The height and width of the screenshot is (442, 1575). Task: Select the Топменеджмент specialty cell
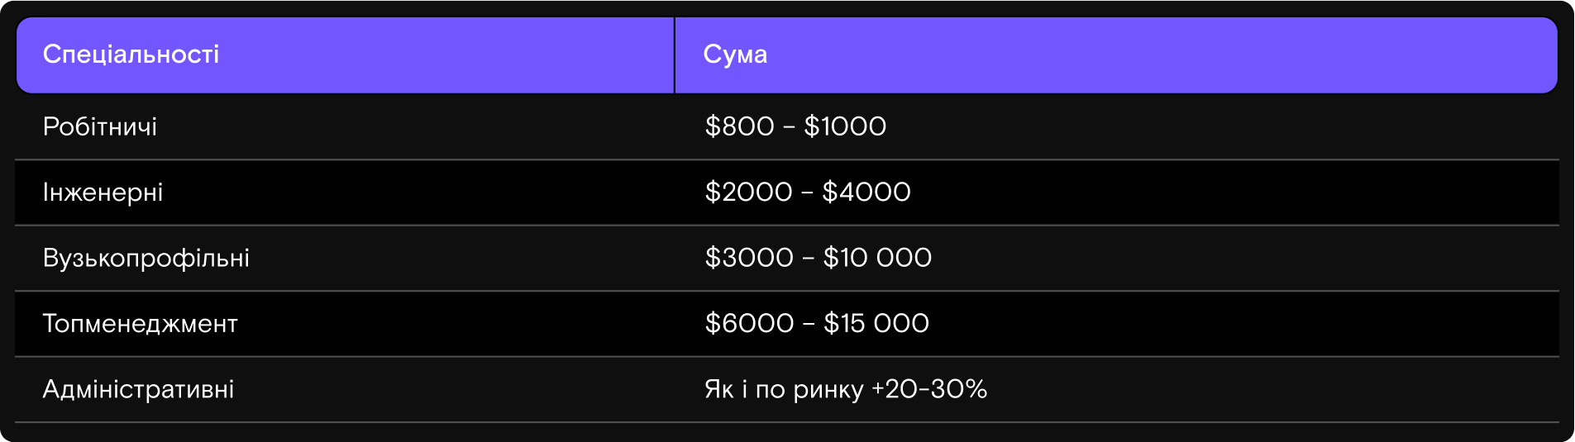point(141,324)
